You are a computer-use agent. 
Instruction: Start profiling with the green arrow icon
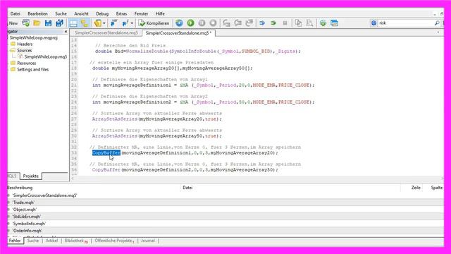(x=273, y=23)
